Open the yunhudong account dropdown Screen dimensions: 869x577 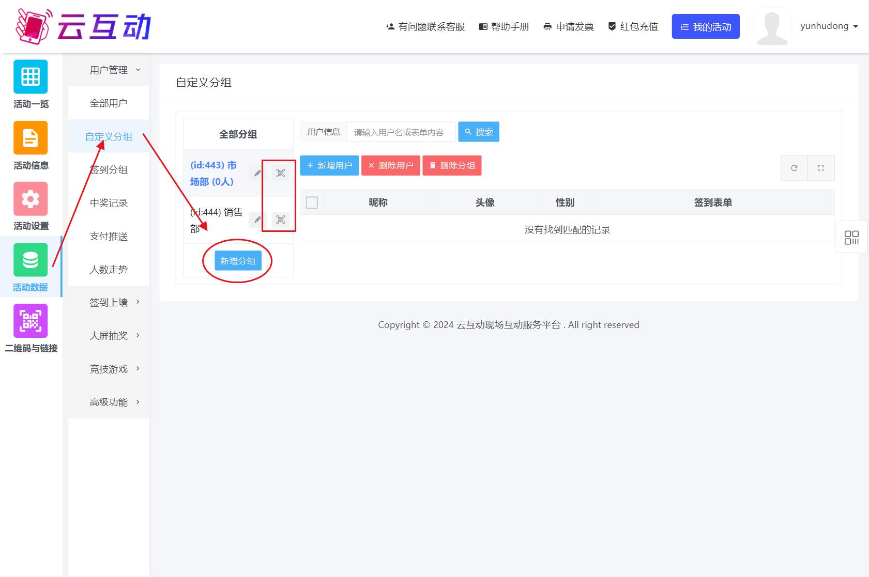(829, 26)
